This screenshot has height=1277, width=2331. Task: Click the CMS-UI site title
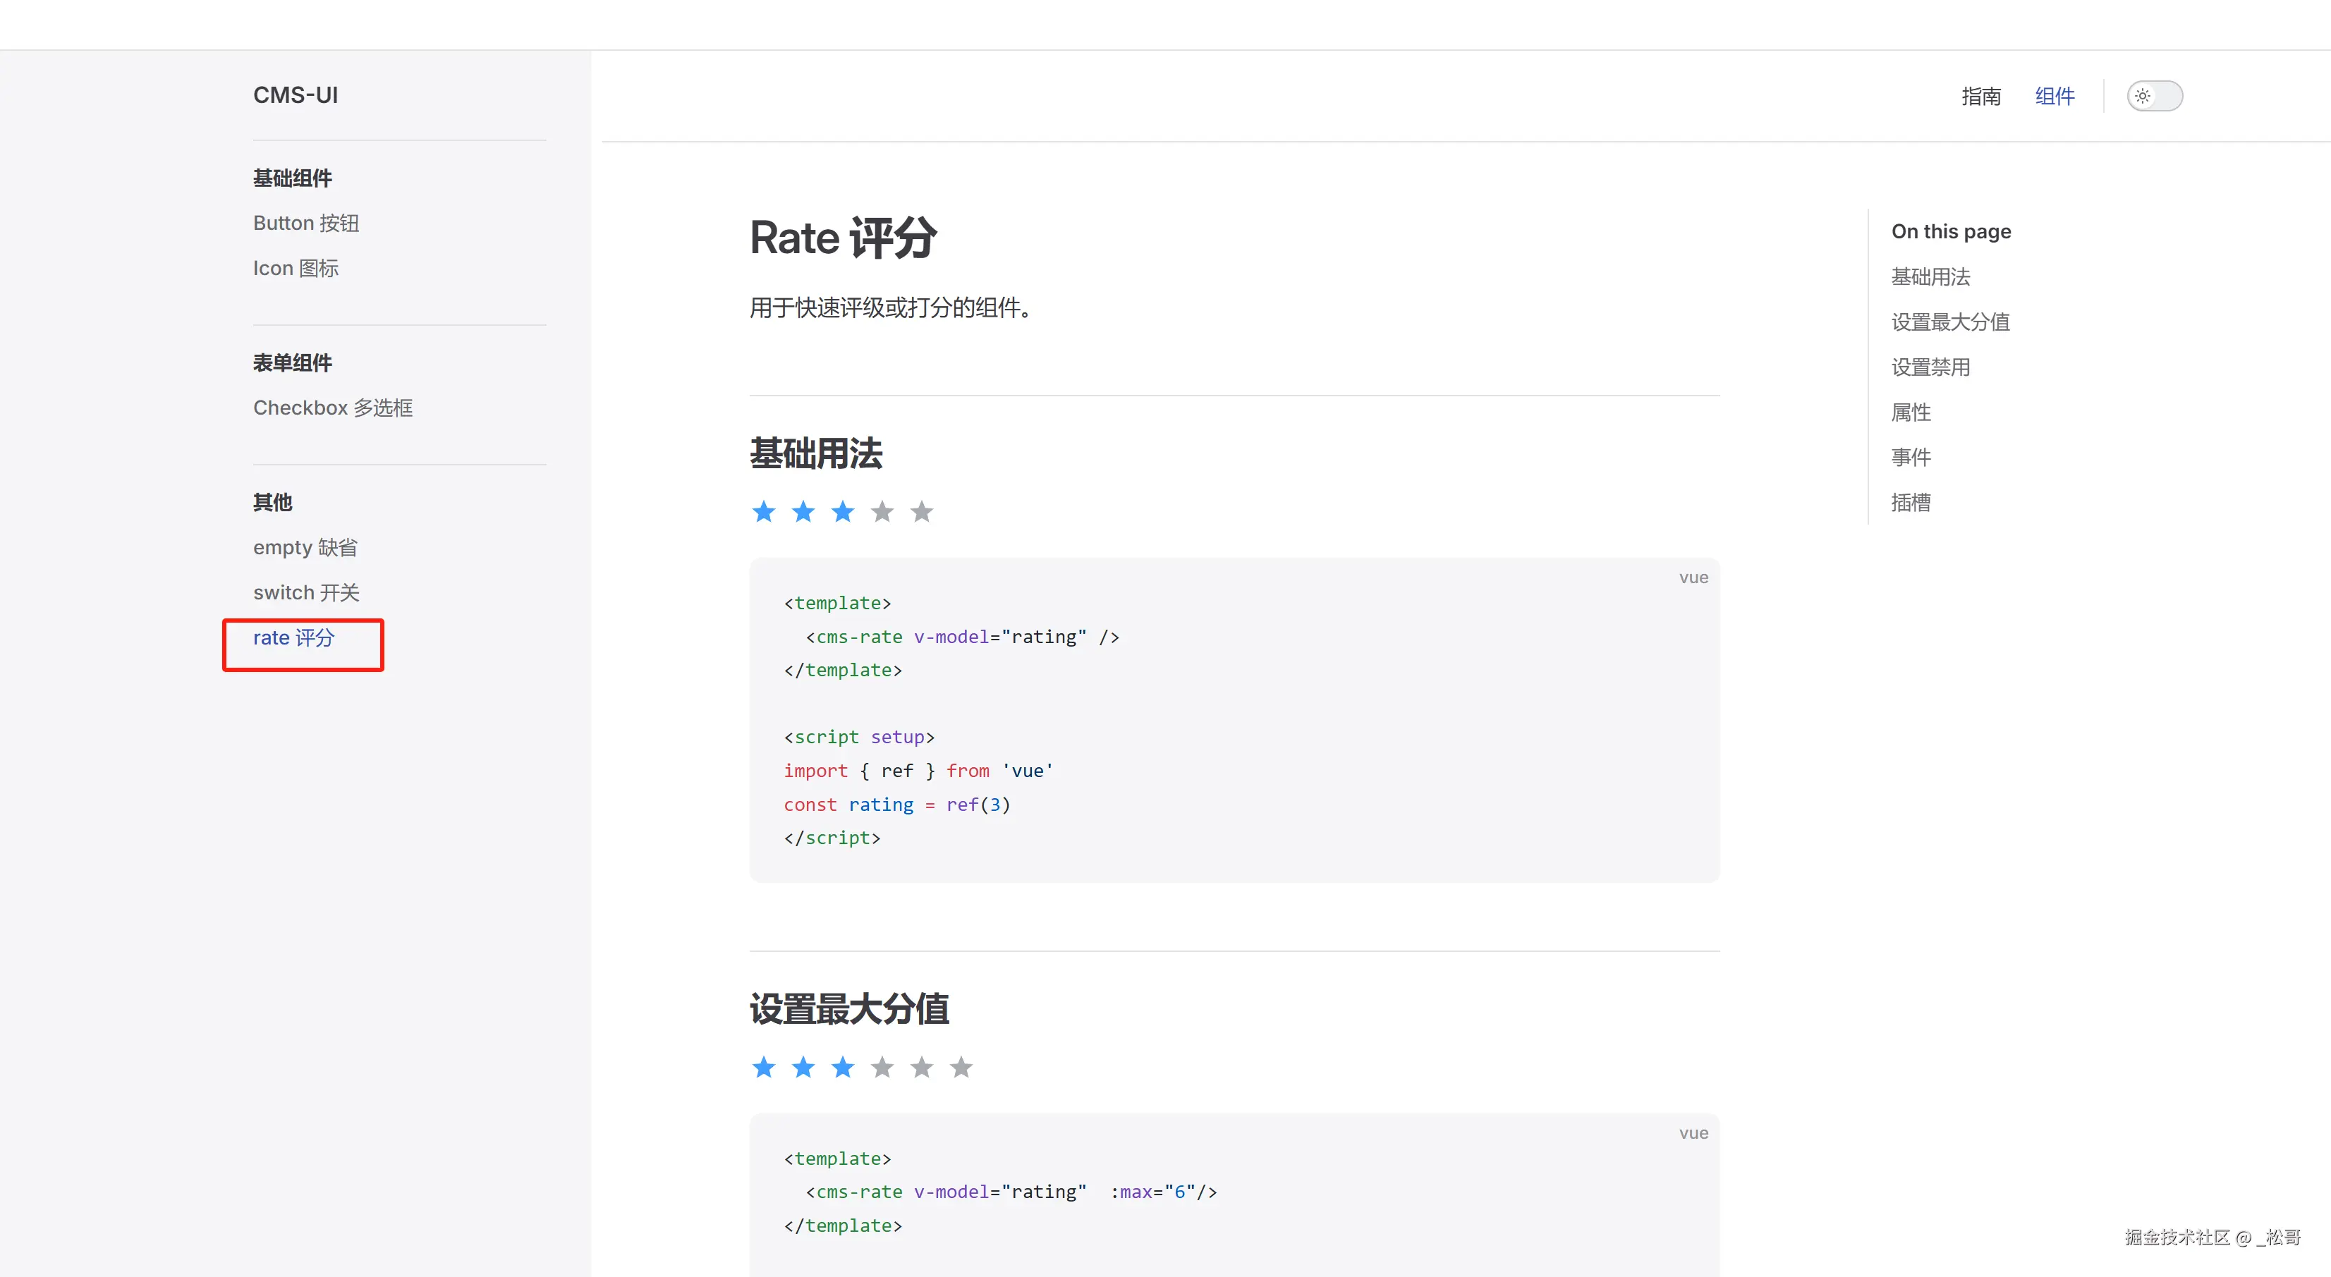tap(295, 95)
